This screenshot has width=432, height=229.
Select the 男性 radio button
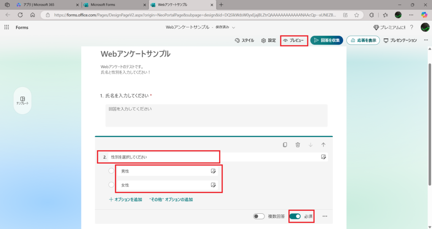tap(111, 171)
